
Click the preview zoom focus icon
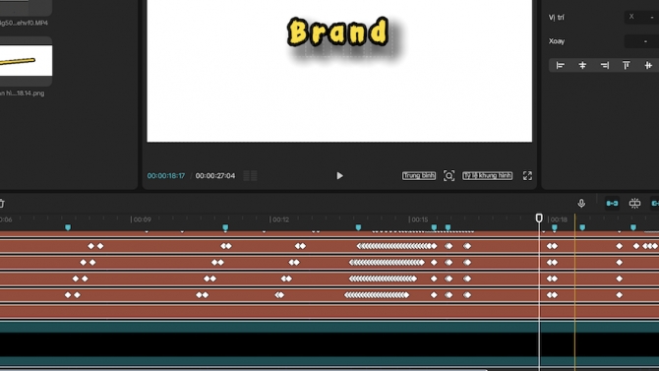pos(449,176)
